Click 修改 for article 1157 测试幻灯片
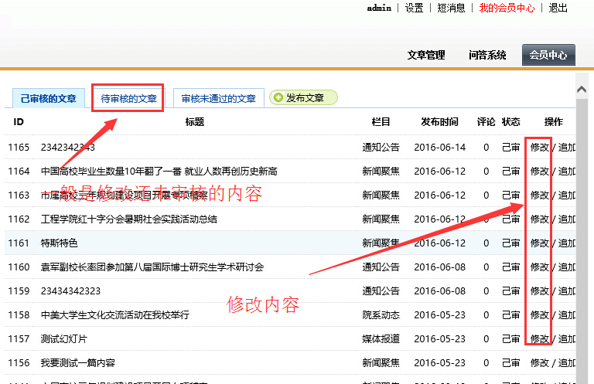 (539, 339)
